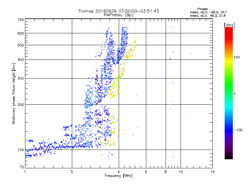The image size is (250, 187).
Task: Click the 'Frequency [MHz]' axis label
Action: tap(118, 176)
